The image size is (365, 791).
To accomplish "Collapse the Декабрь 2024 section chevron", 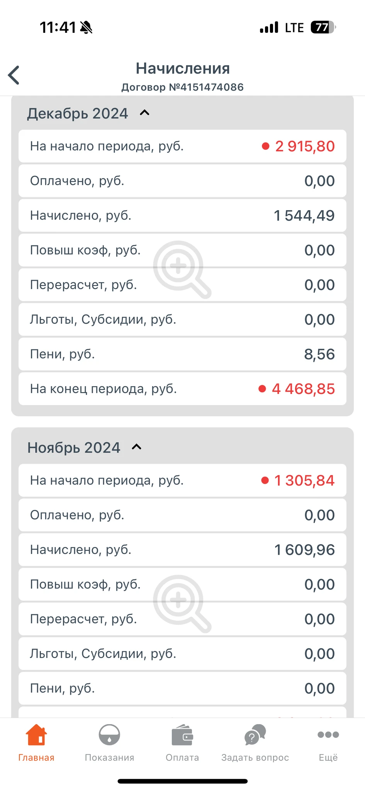I will (144, 113).
